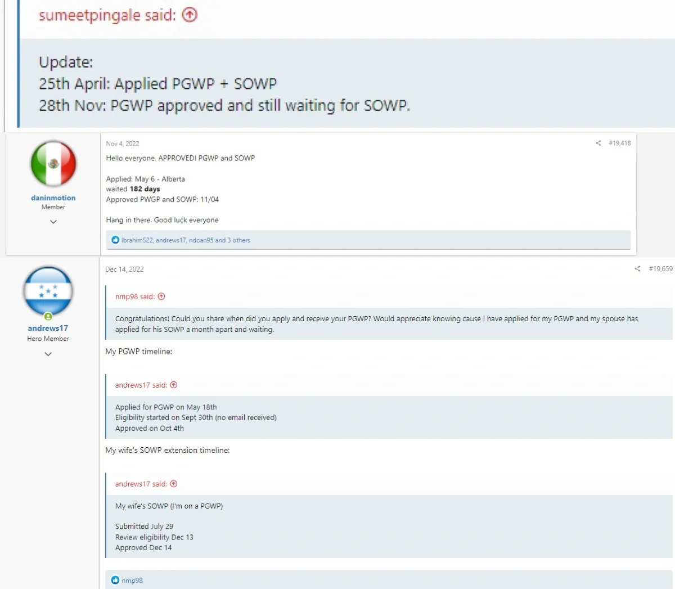675x589 pixels.
Task: View who liked: click '3 others' link
Action: point(238,240)
